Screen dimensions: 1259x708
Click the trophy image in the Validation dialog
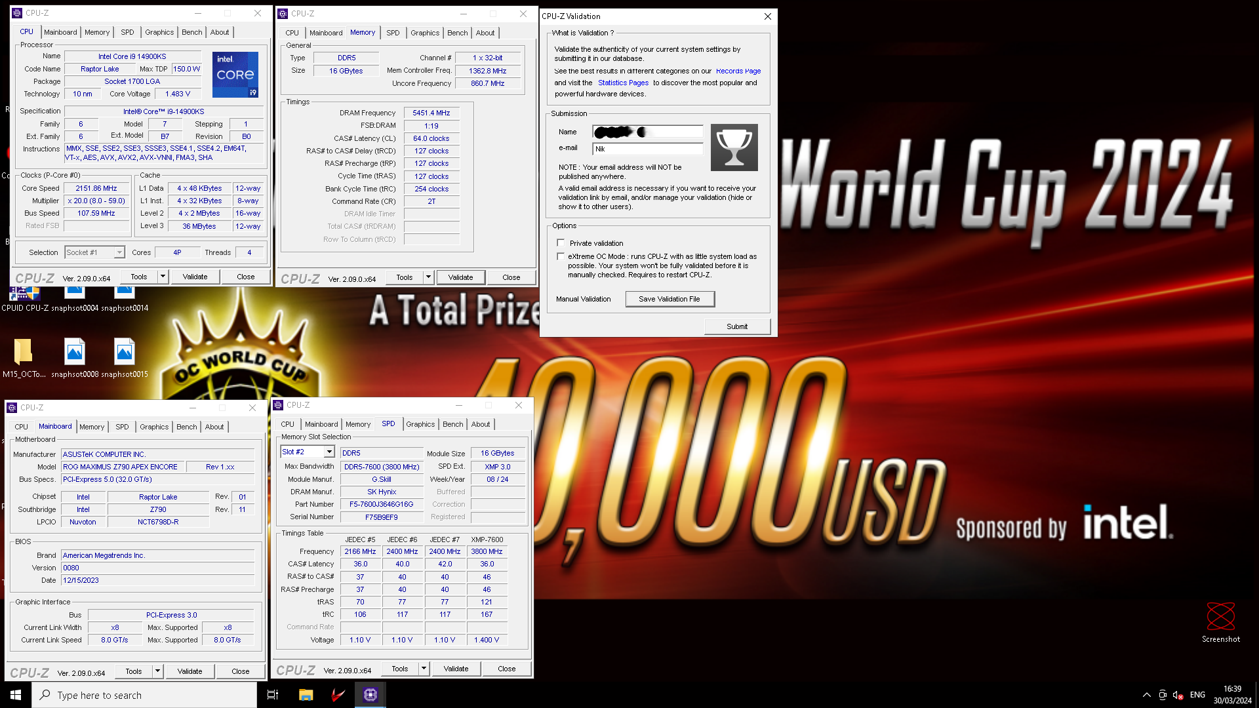click(734, 147)
